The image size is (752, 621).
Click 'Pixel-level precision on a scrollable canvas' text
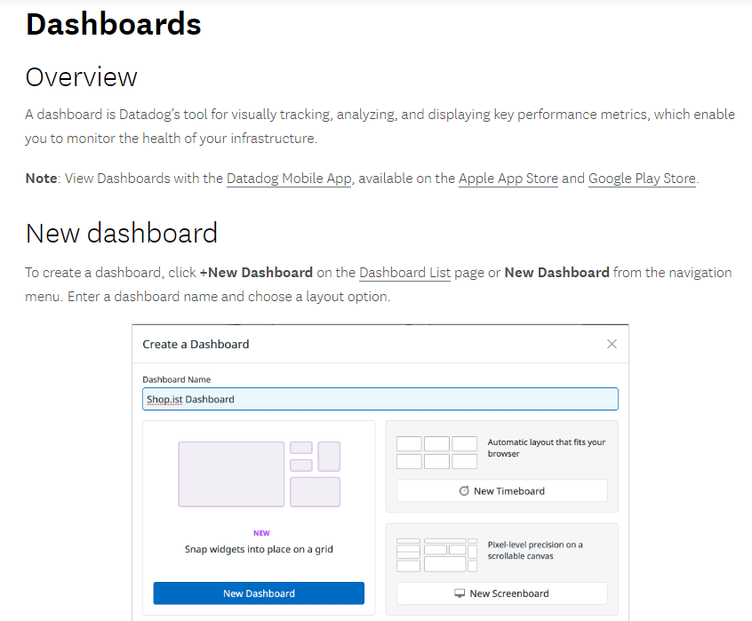pyautogui.click(x=535, y=550)
